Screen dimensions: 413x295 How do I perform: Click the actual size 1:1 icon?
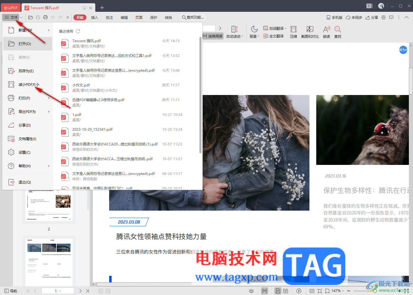(x=312, y=291)
